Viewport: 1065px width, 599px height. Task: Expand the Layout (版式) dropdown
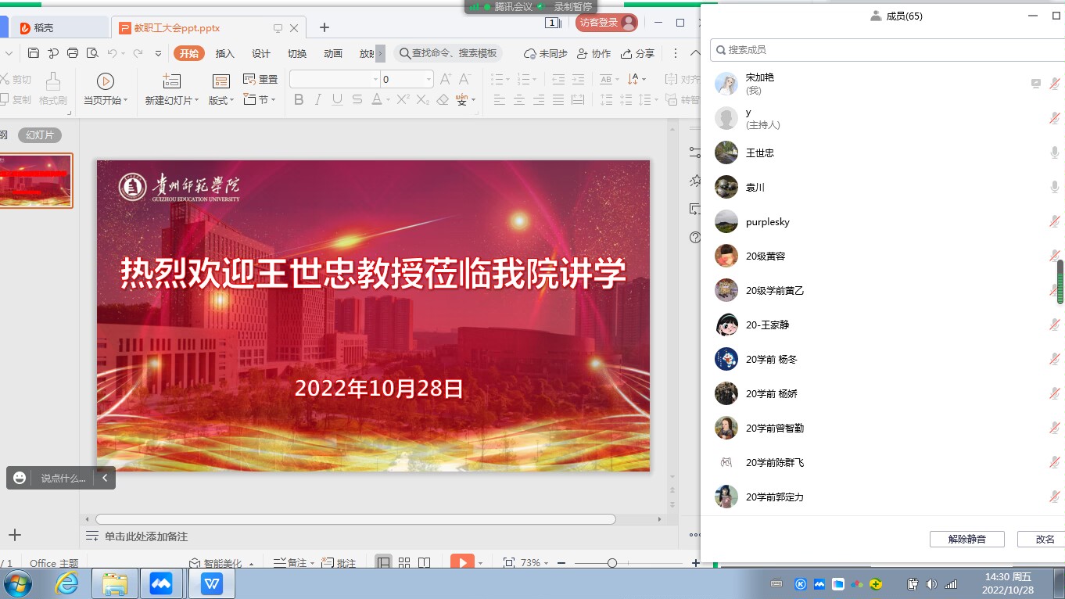pyautogui.click(x=221, y=100)
